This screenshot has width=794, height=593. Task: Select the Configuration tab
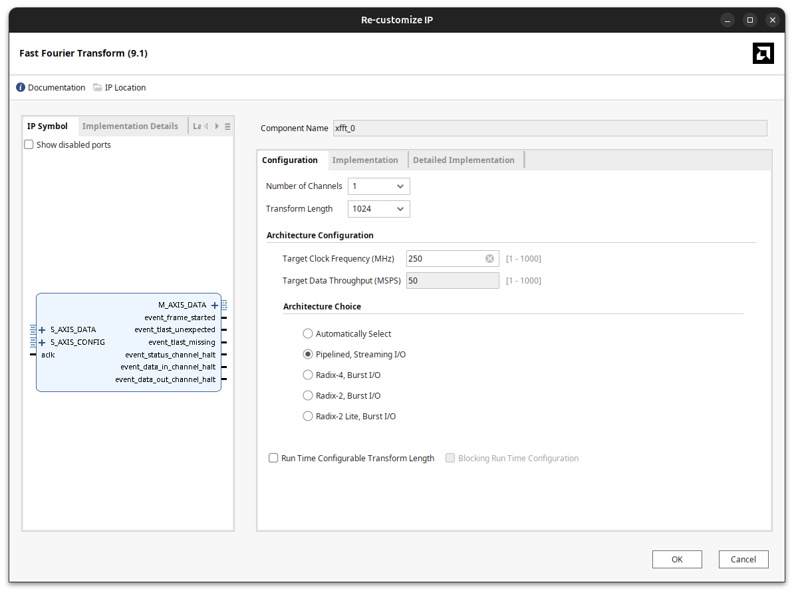[x=290, y=160]
